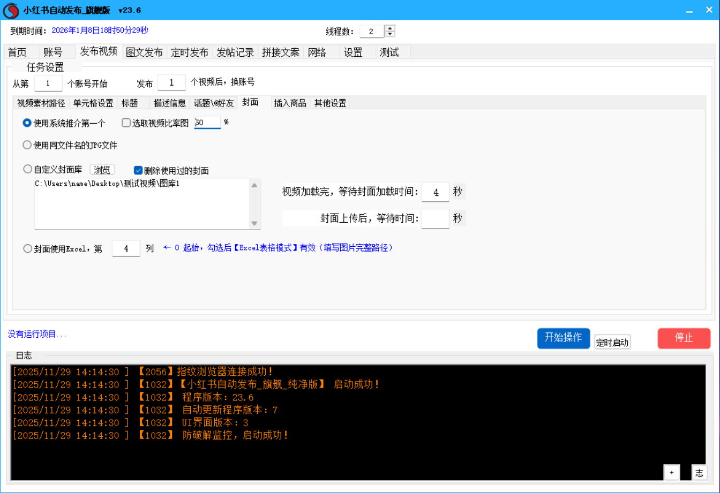Open 插入商品 sub-tab
Viewport: 720px width, 493px height.
pyautogui.click(x=290, y=103)
